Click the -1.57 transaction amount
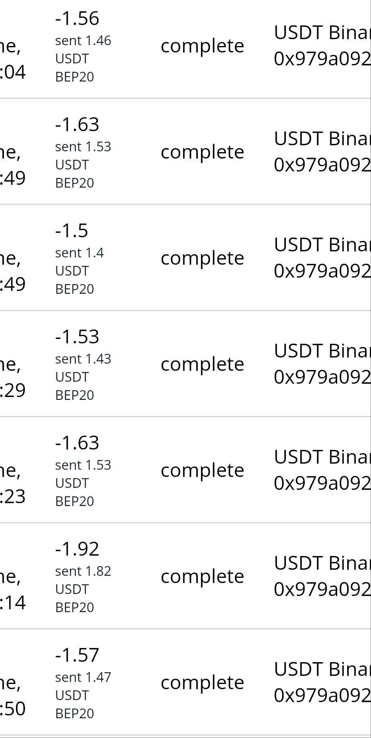This screenshot has height=738, width=371. (77, 655)
